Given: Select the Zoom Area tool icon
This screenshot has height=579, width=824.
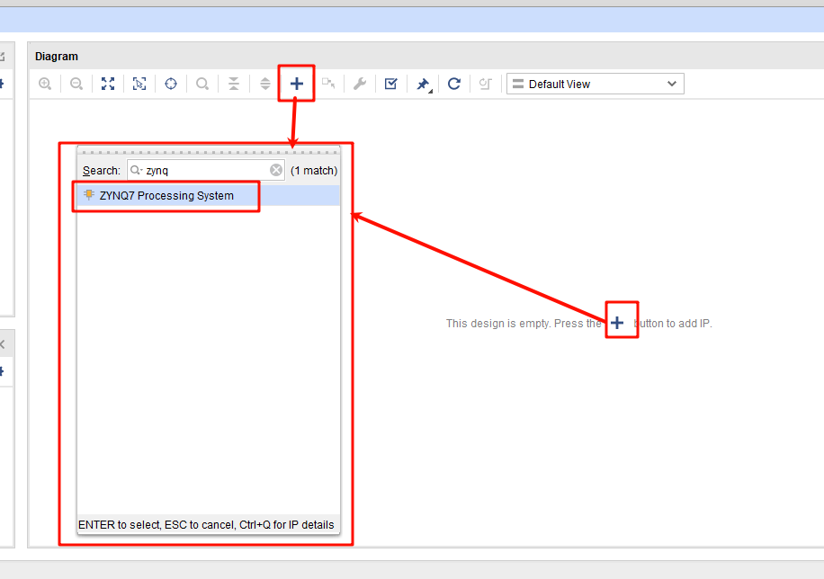Looking at the screenshot, I should (x=139, y=84).
